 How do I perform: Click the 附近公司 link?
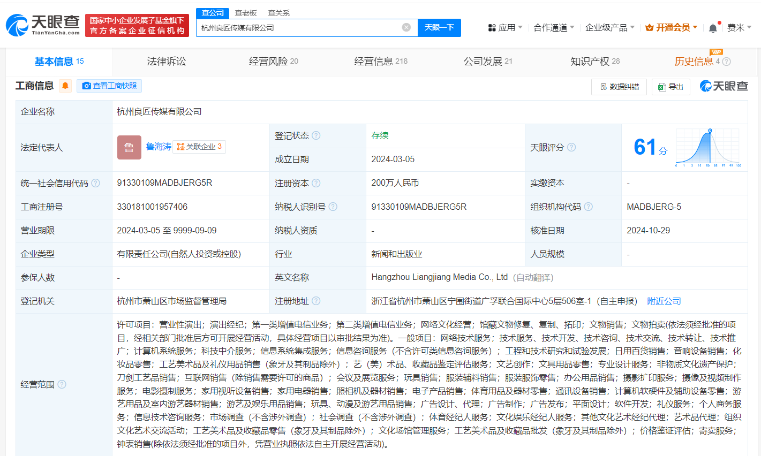click(x=664, y=301)
